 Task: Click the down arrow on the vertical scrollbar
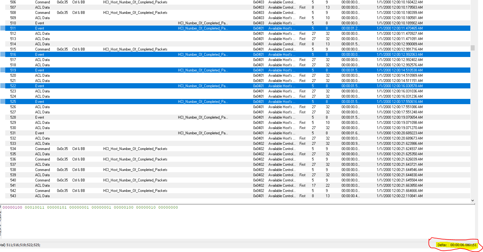pos(473,200)
